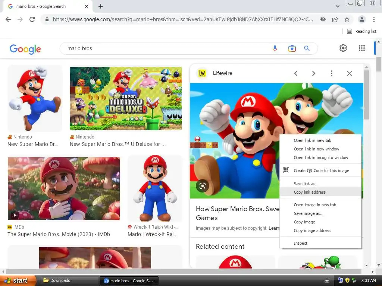
Task: Open the Chrome profile avatar icon
Action: pos(362,19)
